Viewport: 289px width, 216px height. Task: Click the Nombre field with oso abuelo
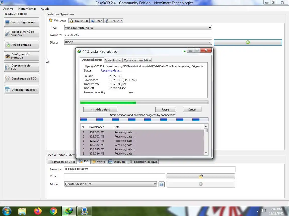pyautogui.click(x=138, y=35)
